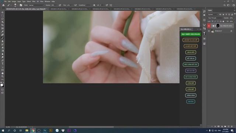Open the Search icon in options bar

225,5
